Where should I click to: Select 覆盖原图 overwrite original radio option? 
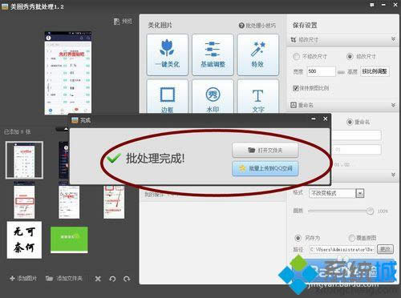coord(351,238)
